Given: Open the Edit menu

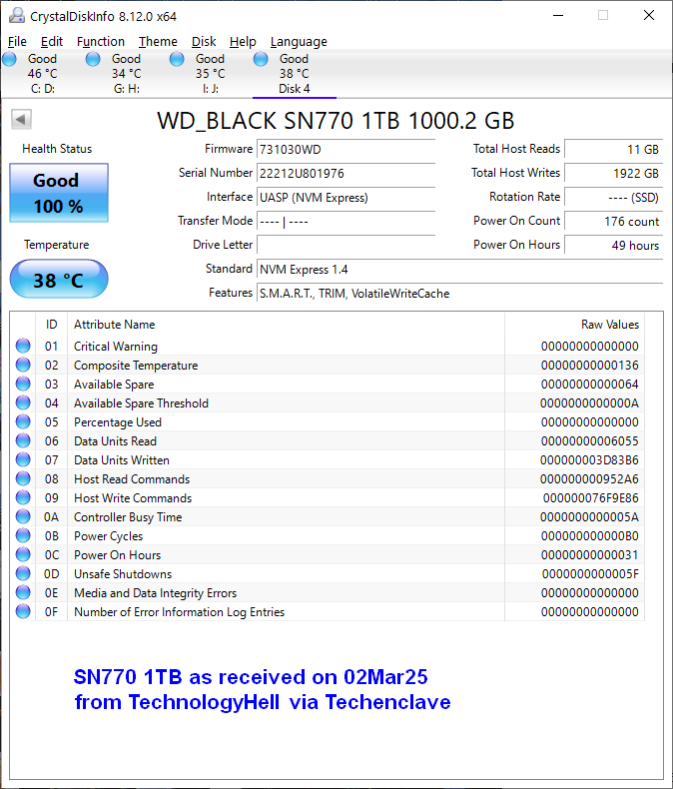Looking at the screenshot, I should (x=51, y=41).
